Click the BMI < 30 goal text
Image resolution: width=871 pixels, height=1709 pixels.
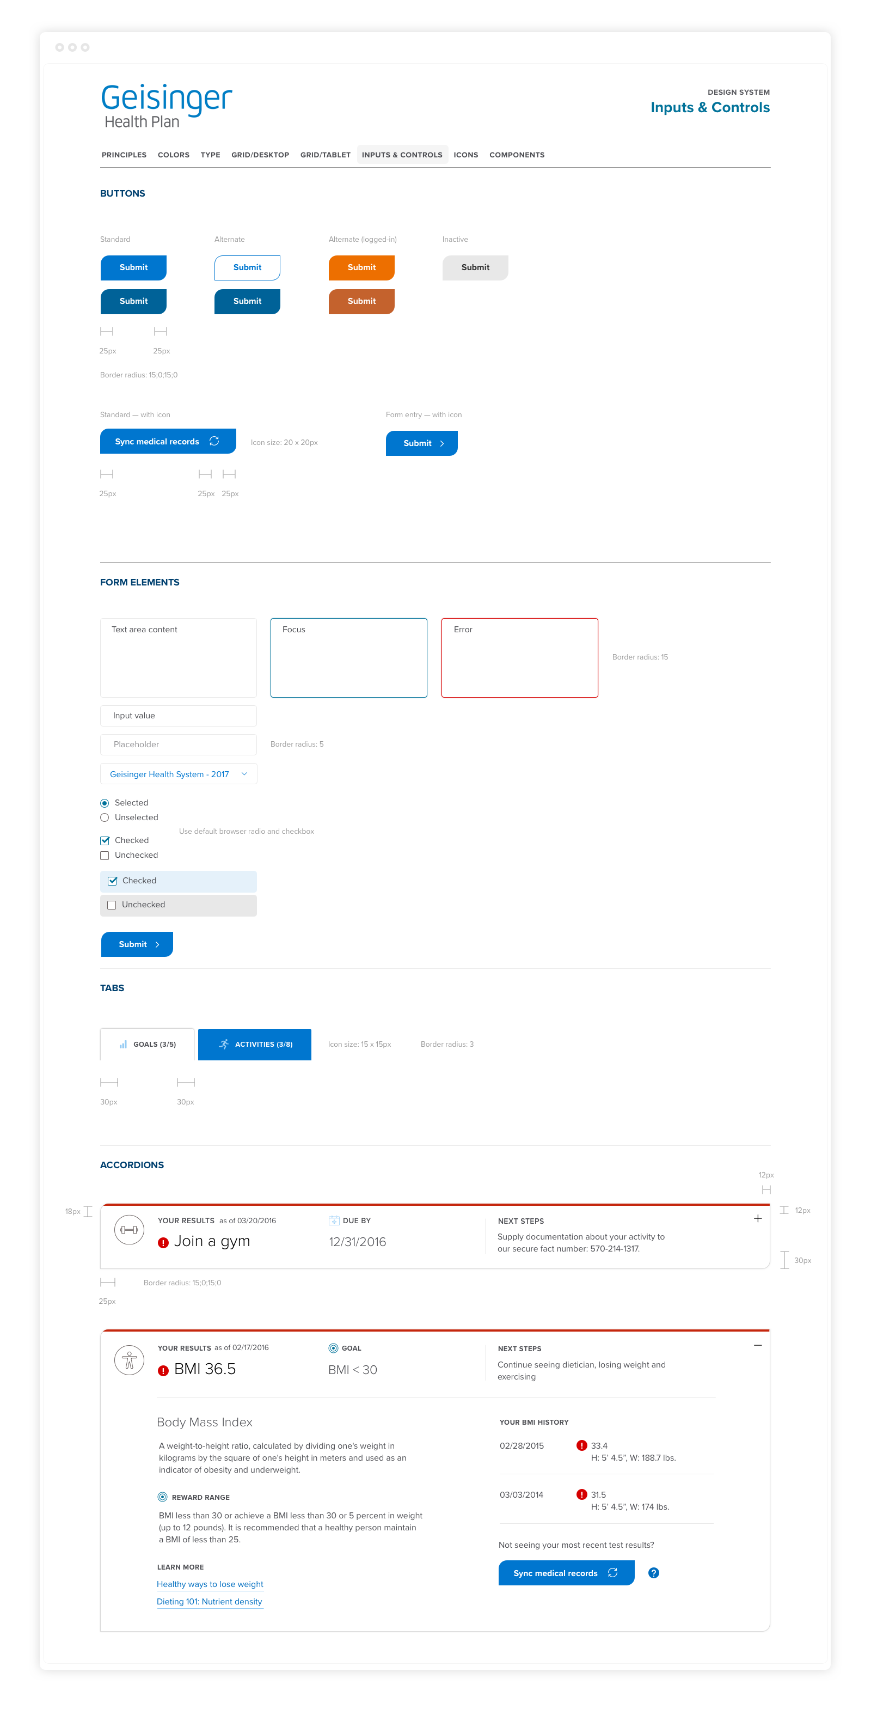pos(353,1370)
